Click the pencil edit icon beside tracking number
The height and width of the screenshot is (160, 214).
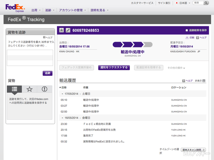(68, 30)
